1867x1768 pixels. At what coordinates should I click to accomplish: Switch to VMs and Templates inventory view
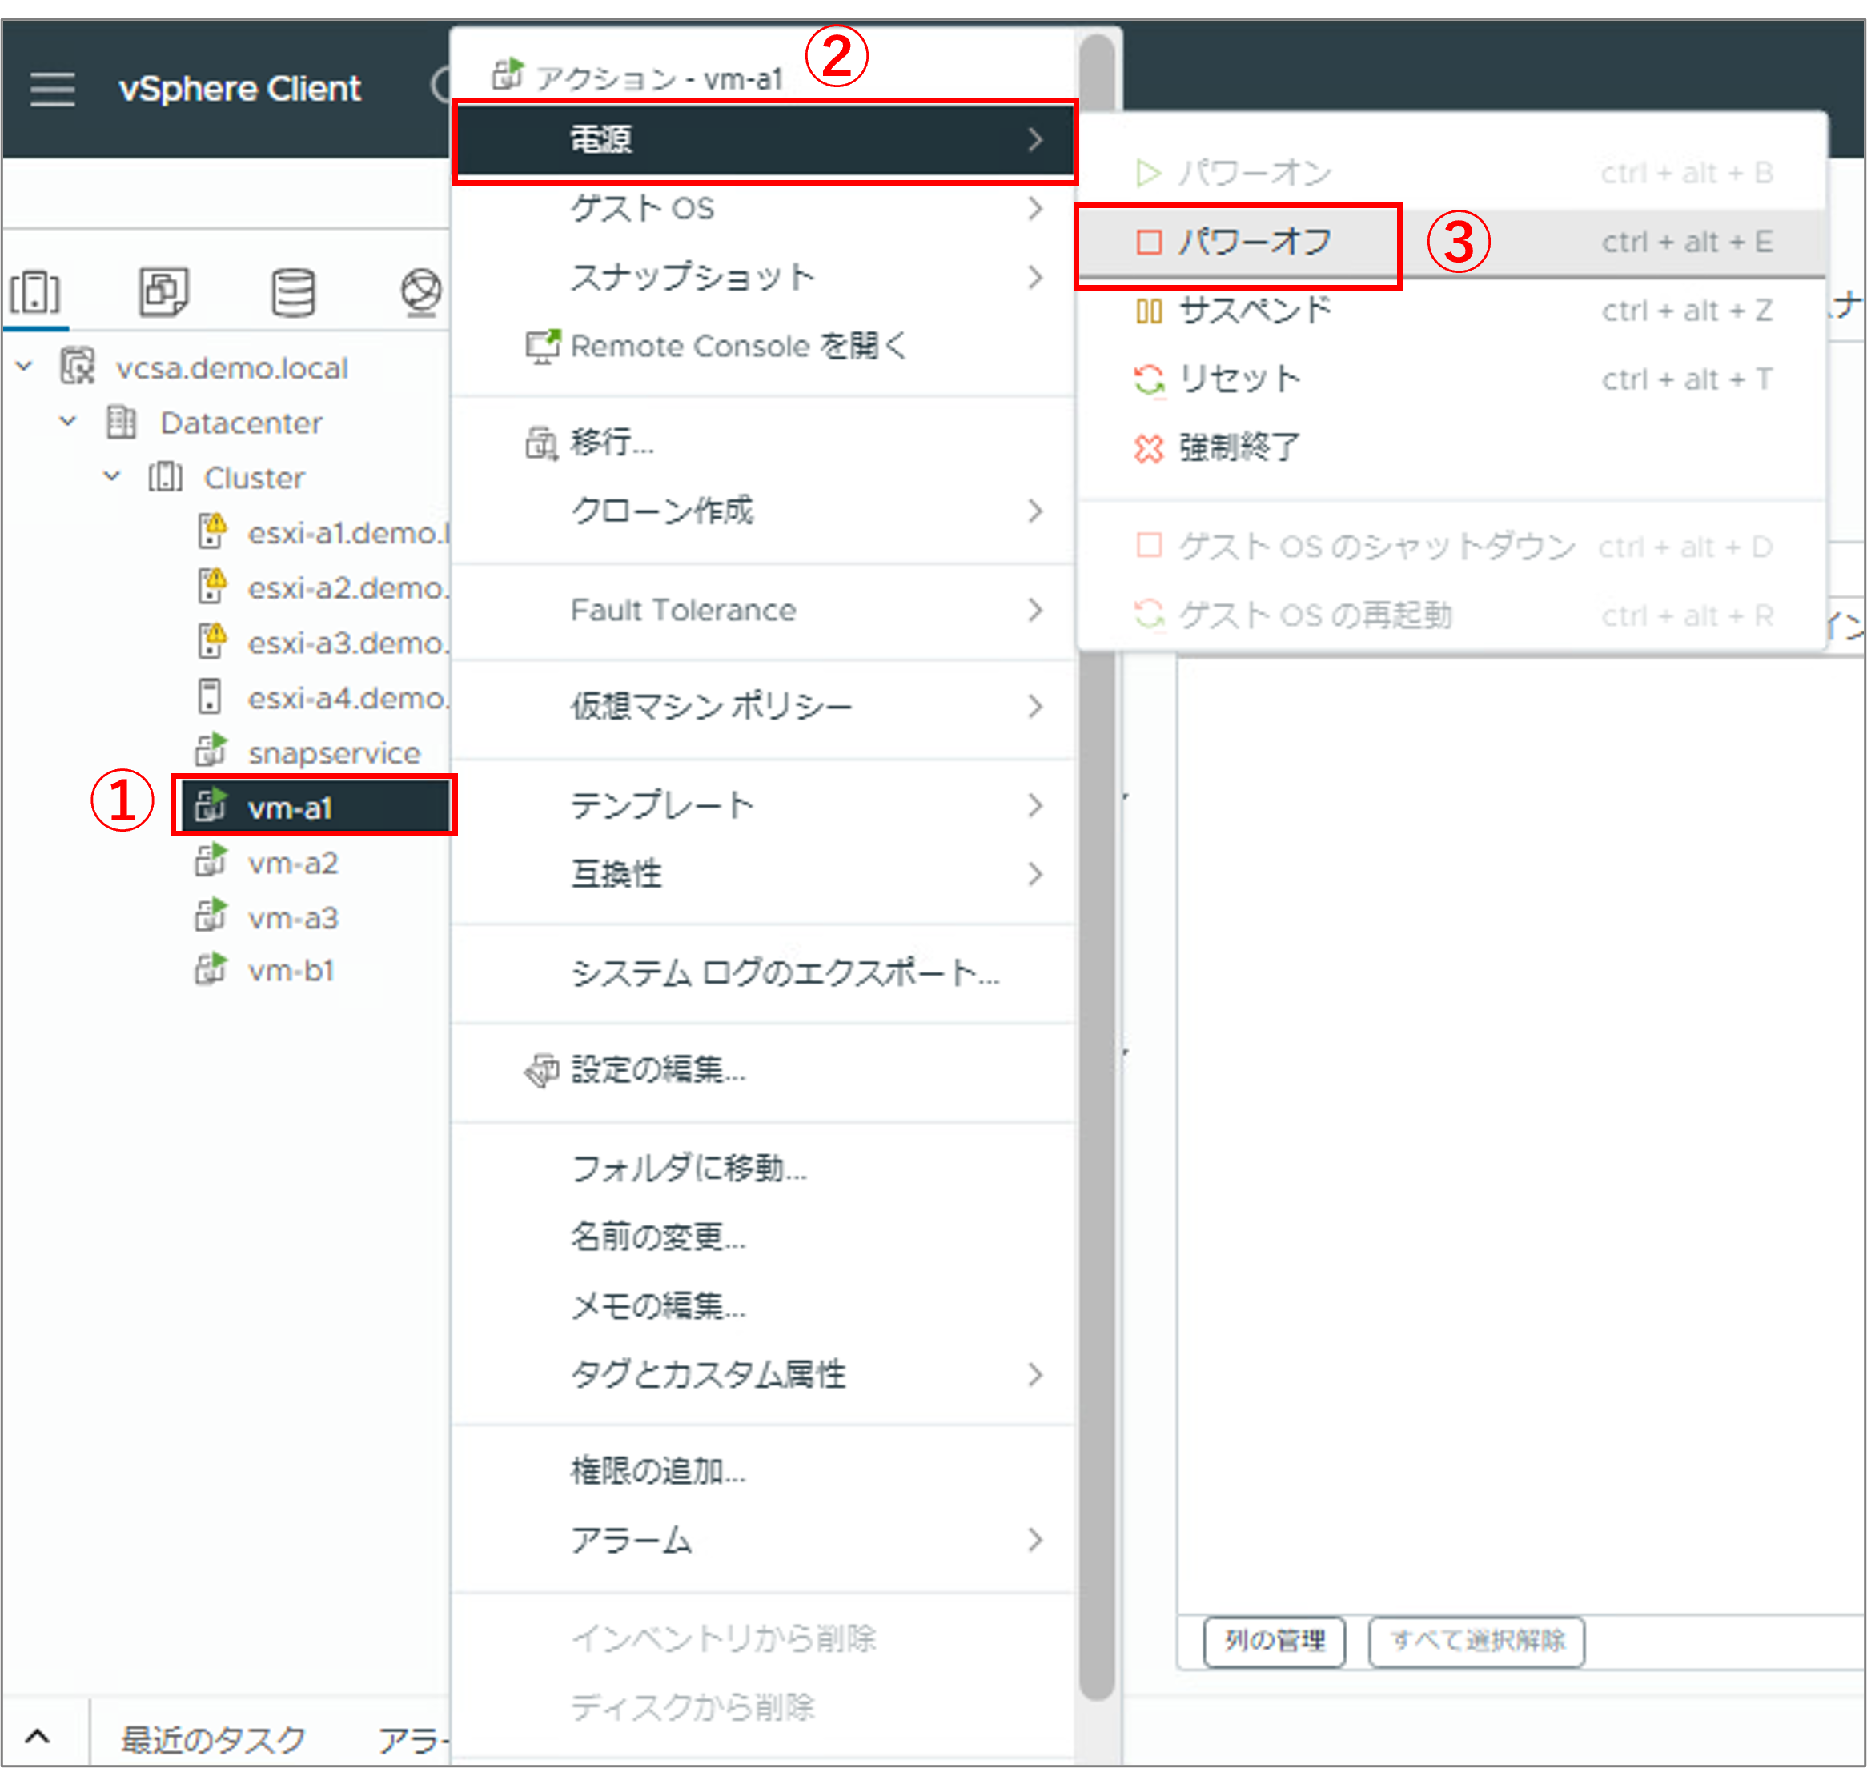(x=164, y=291)
